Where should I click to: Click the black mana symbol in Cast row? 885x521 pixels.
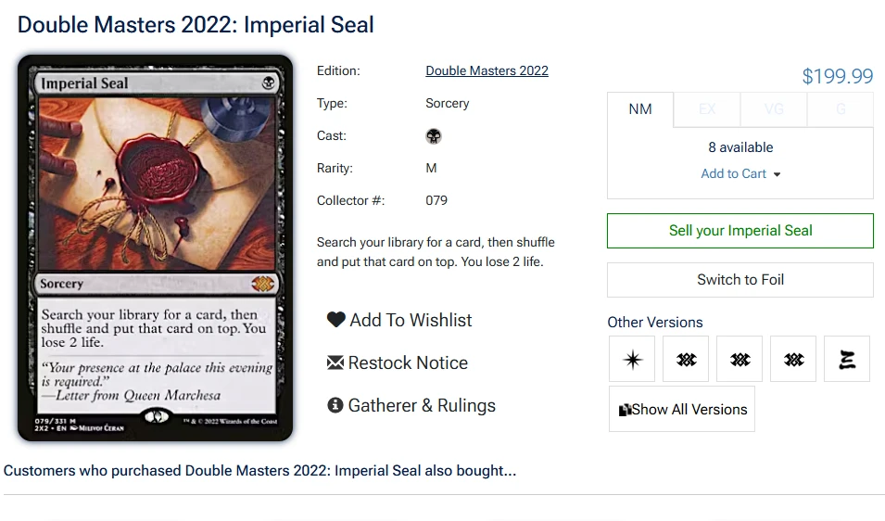point(434,136)
